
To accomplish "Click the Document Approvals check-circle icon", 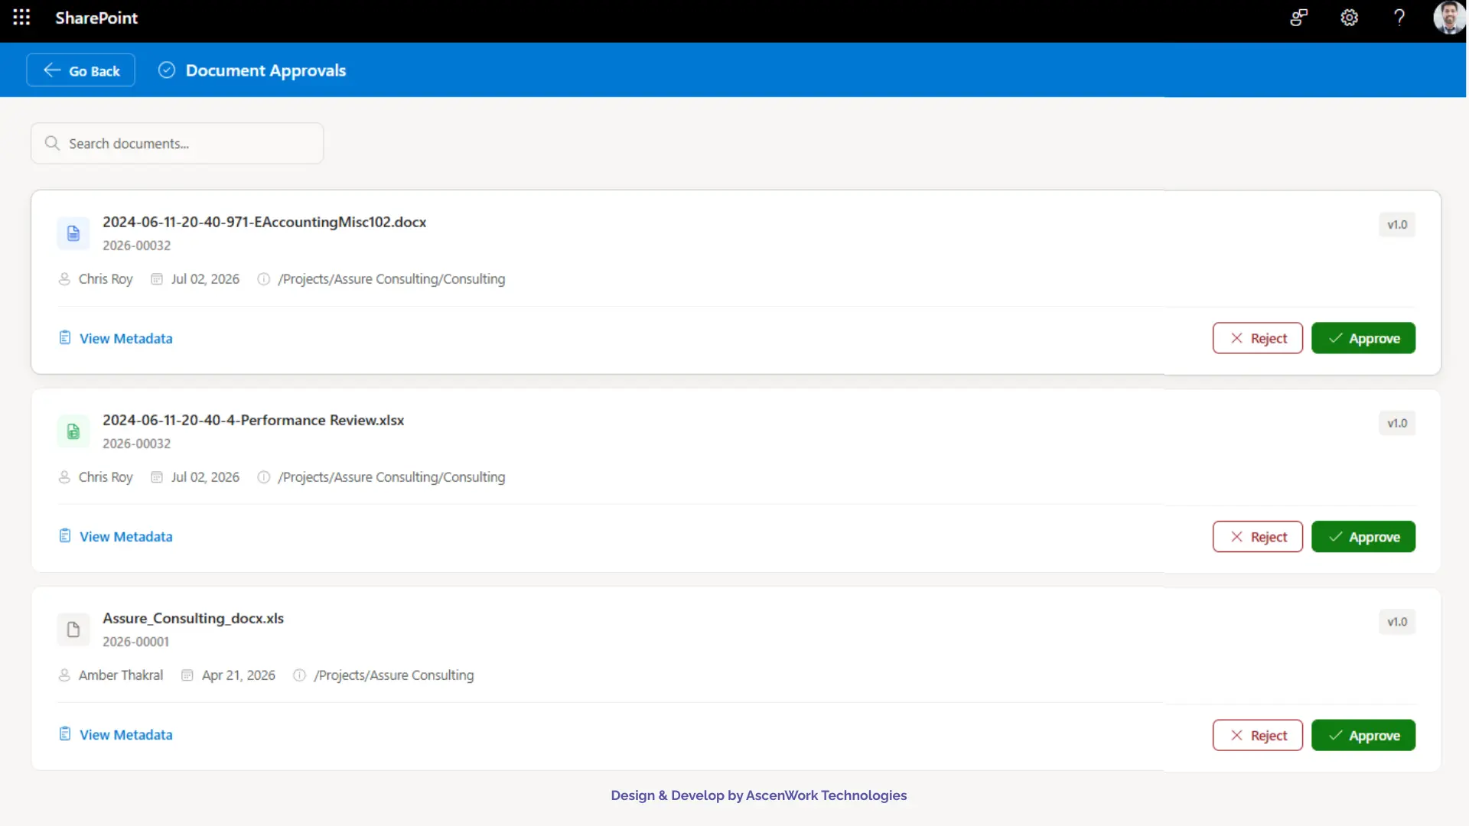I will tap(167, 70).
